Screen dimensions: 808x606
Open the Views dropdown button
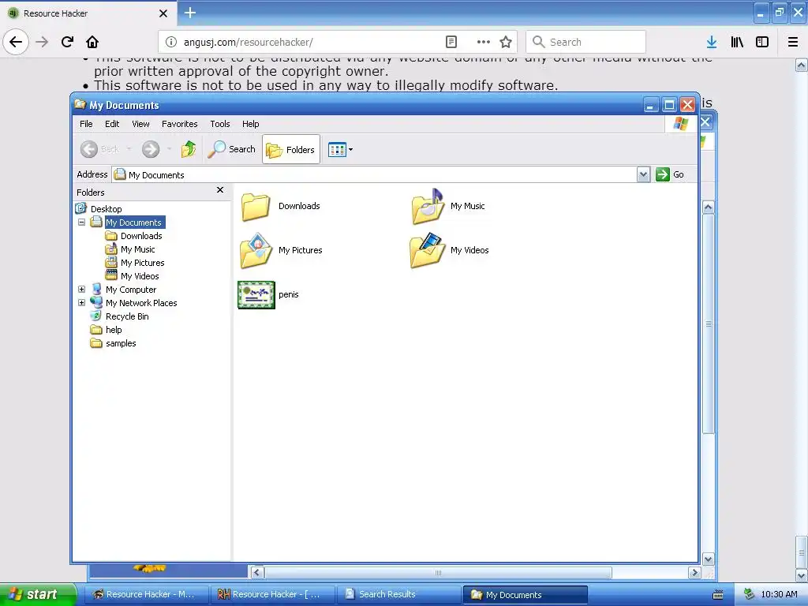tap(340, 150)
